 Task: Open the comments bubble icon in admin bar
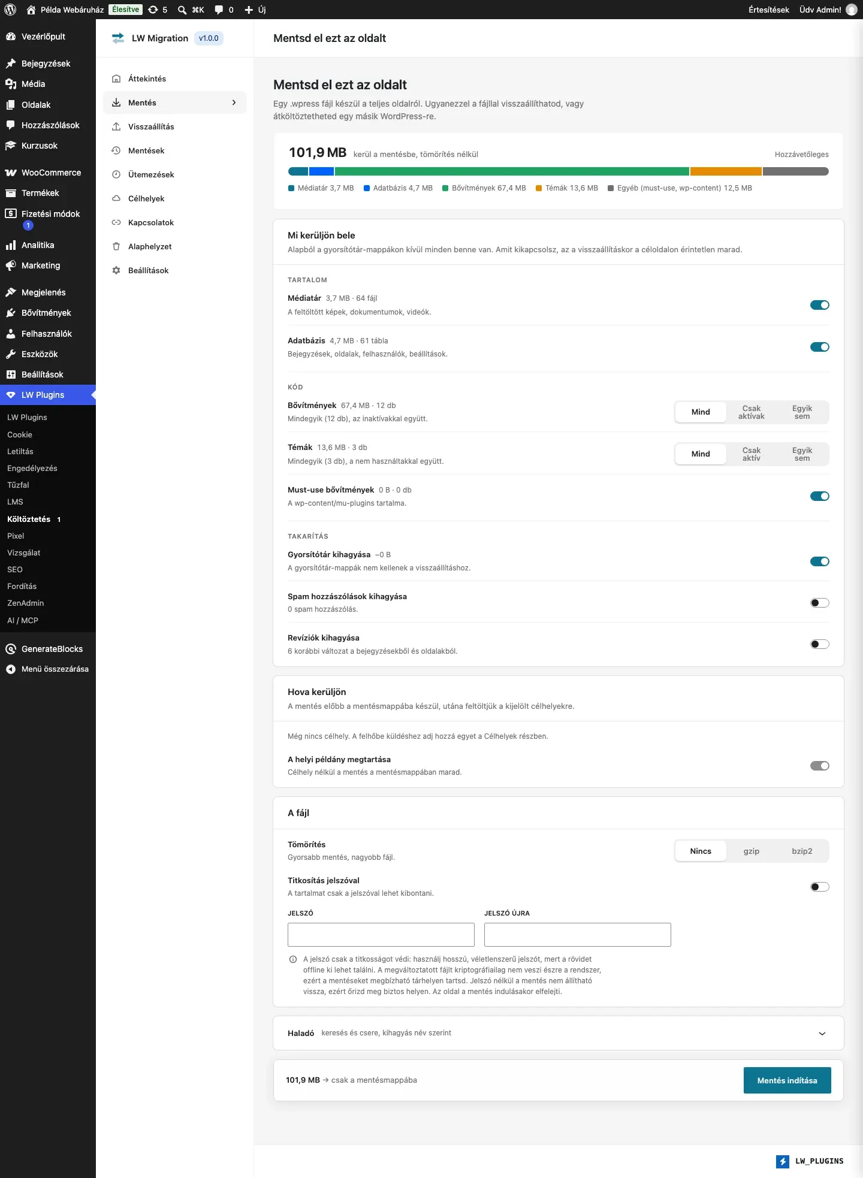click(219, 10)
